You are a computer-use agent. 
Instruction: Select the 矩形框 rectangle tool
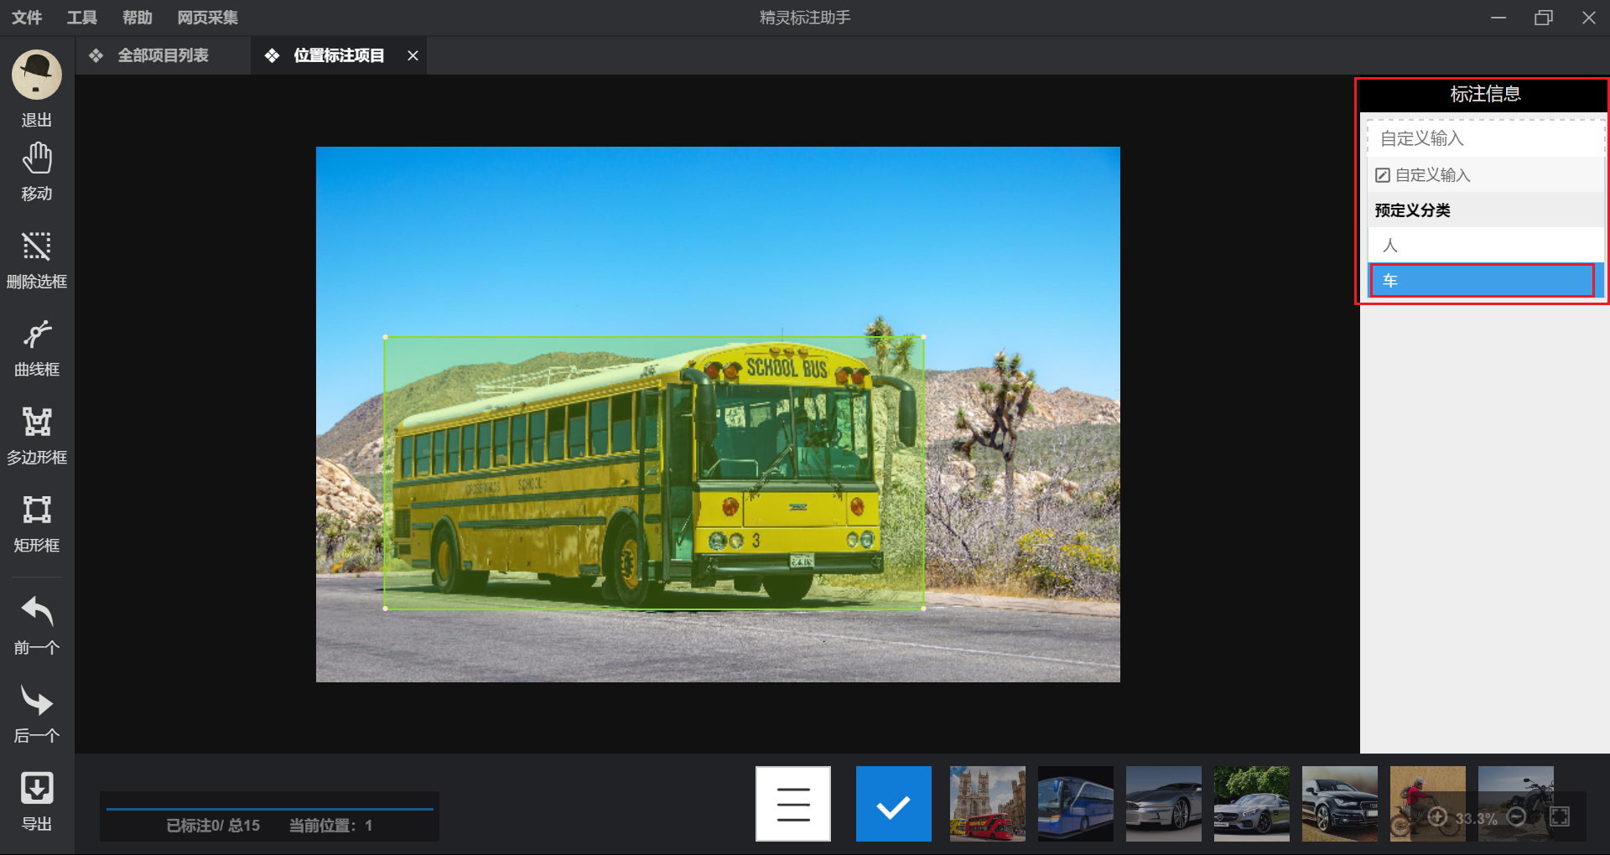click(37, 523)
